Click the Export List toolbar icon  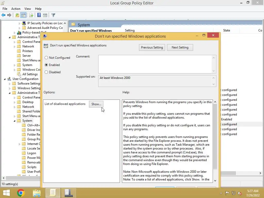[x=31, y=15]
